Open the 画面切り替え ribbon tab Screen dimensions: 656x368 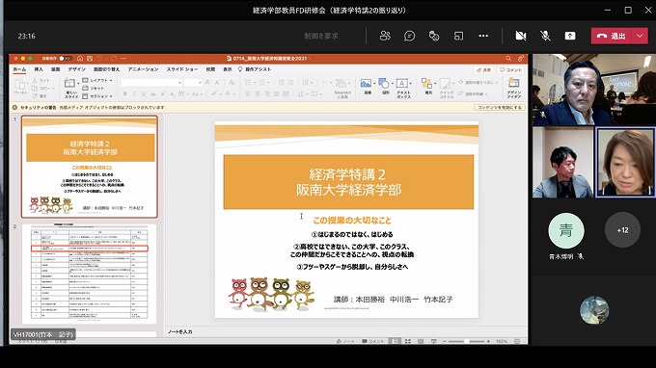tap(106, 69)
